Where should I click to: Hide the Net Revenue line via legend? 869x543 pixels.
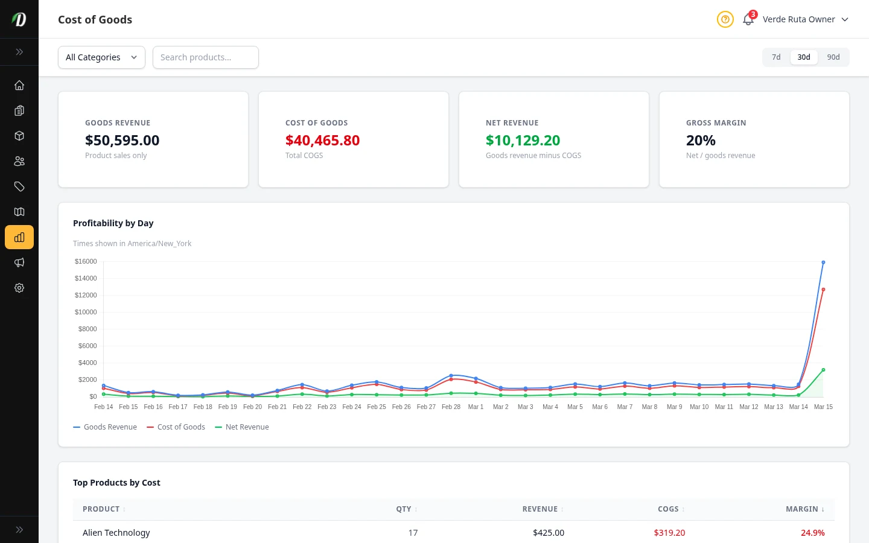click(241, 427)
